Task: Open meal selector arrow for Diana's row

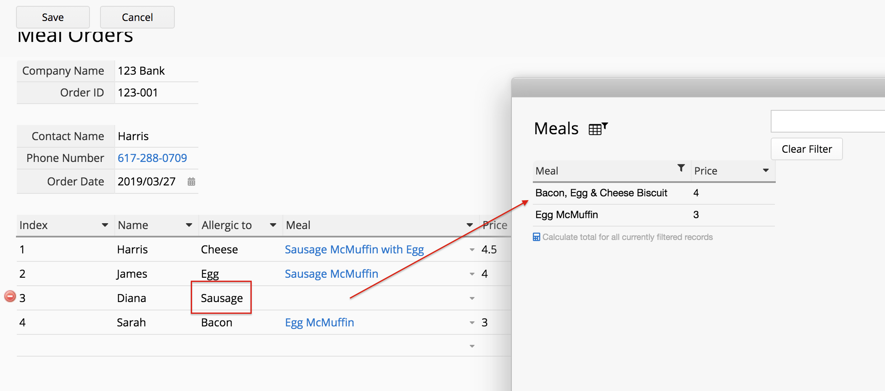Action: [472, 298]
